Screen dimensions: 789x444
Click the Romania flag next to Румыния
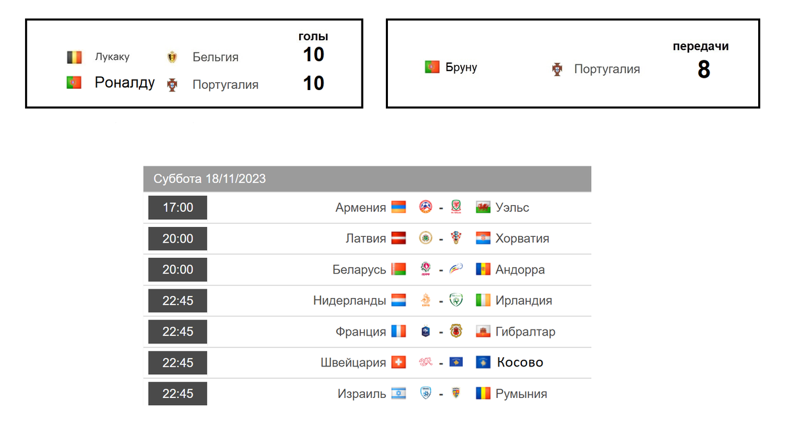coord(483,393)
